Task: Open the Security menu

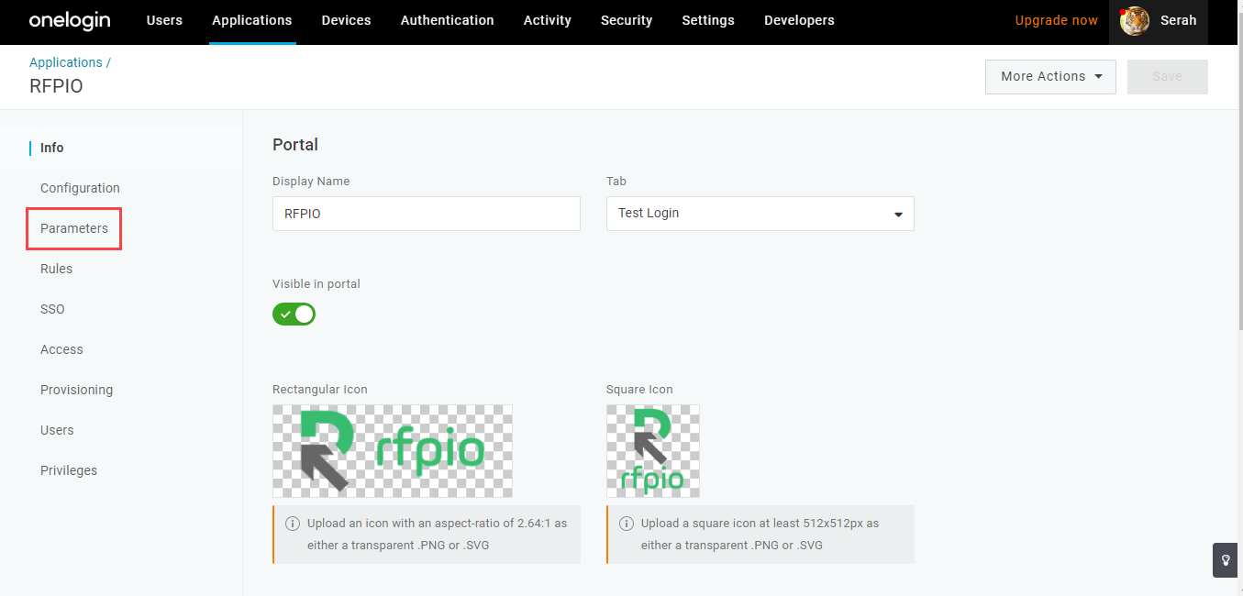Action: [627, 20]
